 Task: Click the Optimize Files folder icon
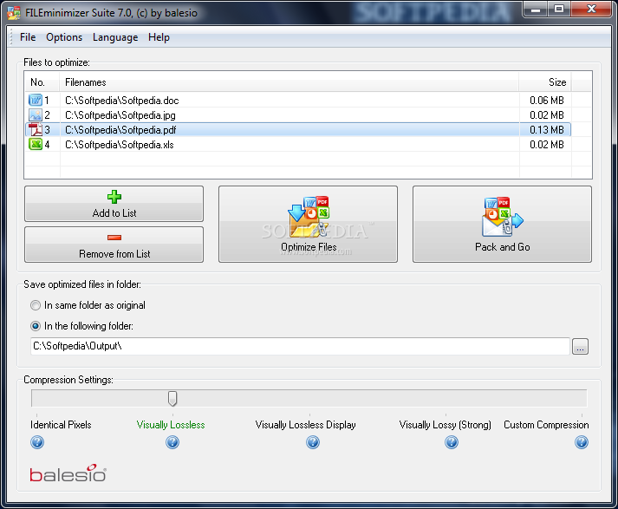pyautogui.click(x=309, y=217)
